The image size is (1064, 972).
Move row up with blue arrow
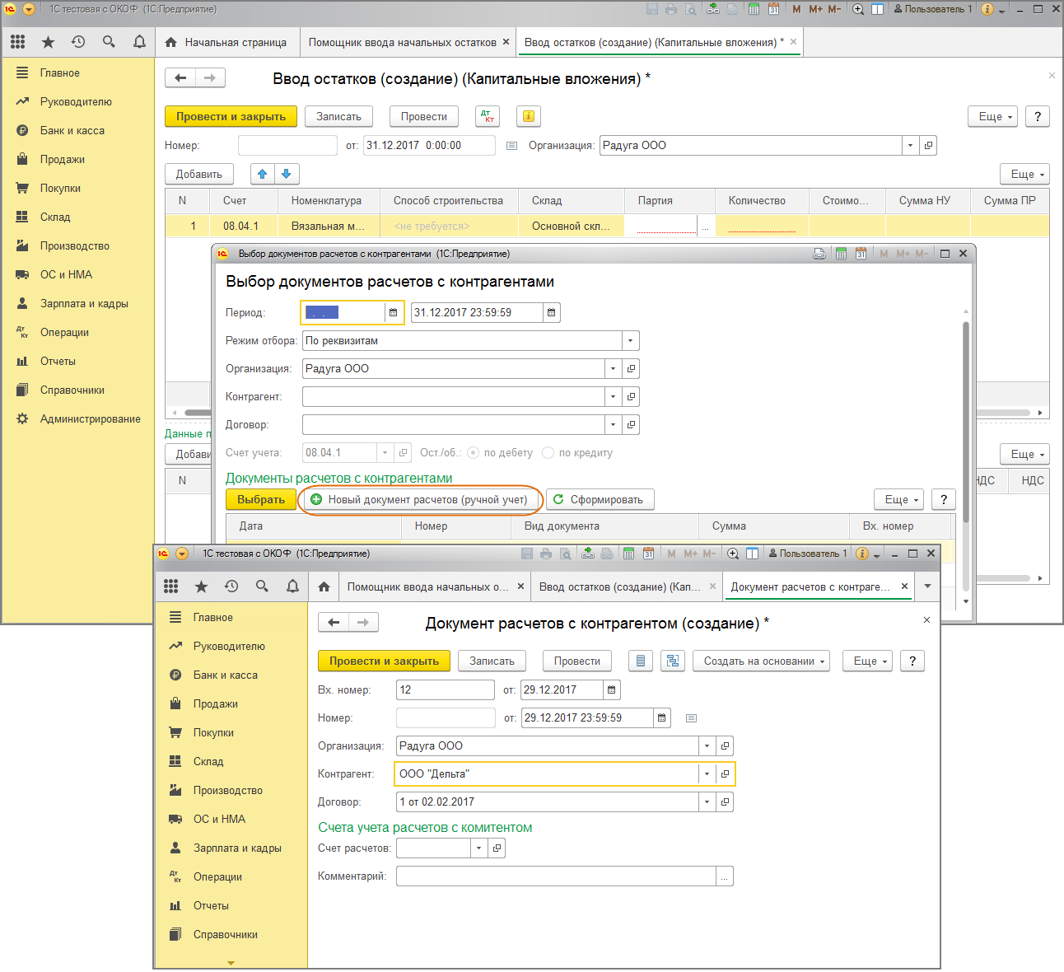coord(262,174)
